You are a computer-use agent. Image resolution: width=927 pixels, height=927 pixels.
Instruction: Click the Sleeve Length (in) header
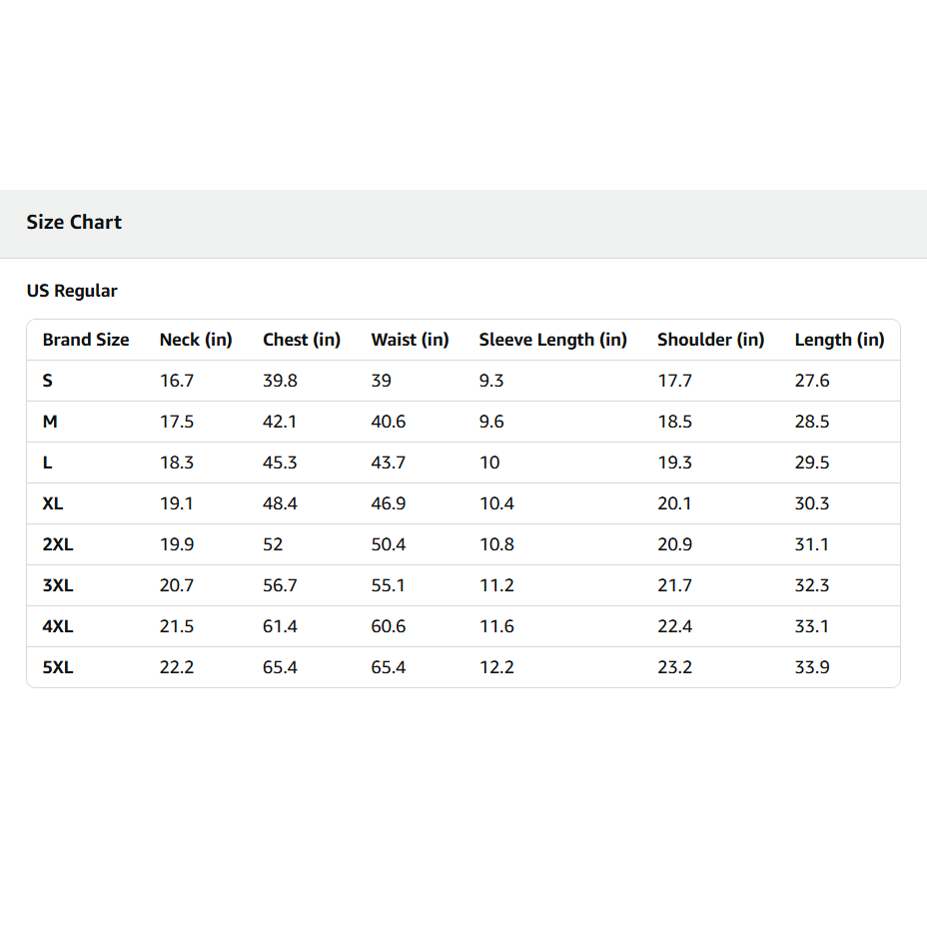(x=552, y=340)
